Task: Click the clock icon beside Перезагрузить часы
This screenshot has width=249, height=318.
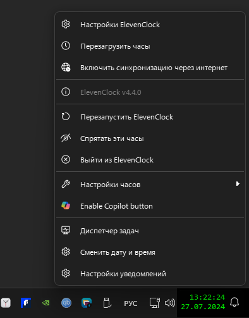Action: [66, 46]
